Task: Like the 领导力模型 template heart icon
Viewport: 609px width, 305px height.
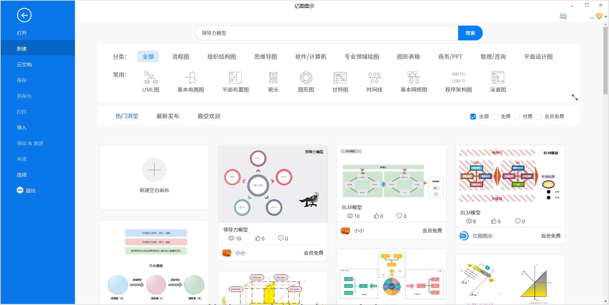Action: [x=281, y=238]
